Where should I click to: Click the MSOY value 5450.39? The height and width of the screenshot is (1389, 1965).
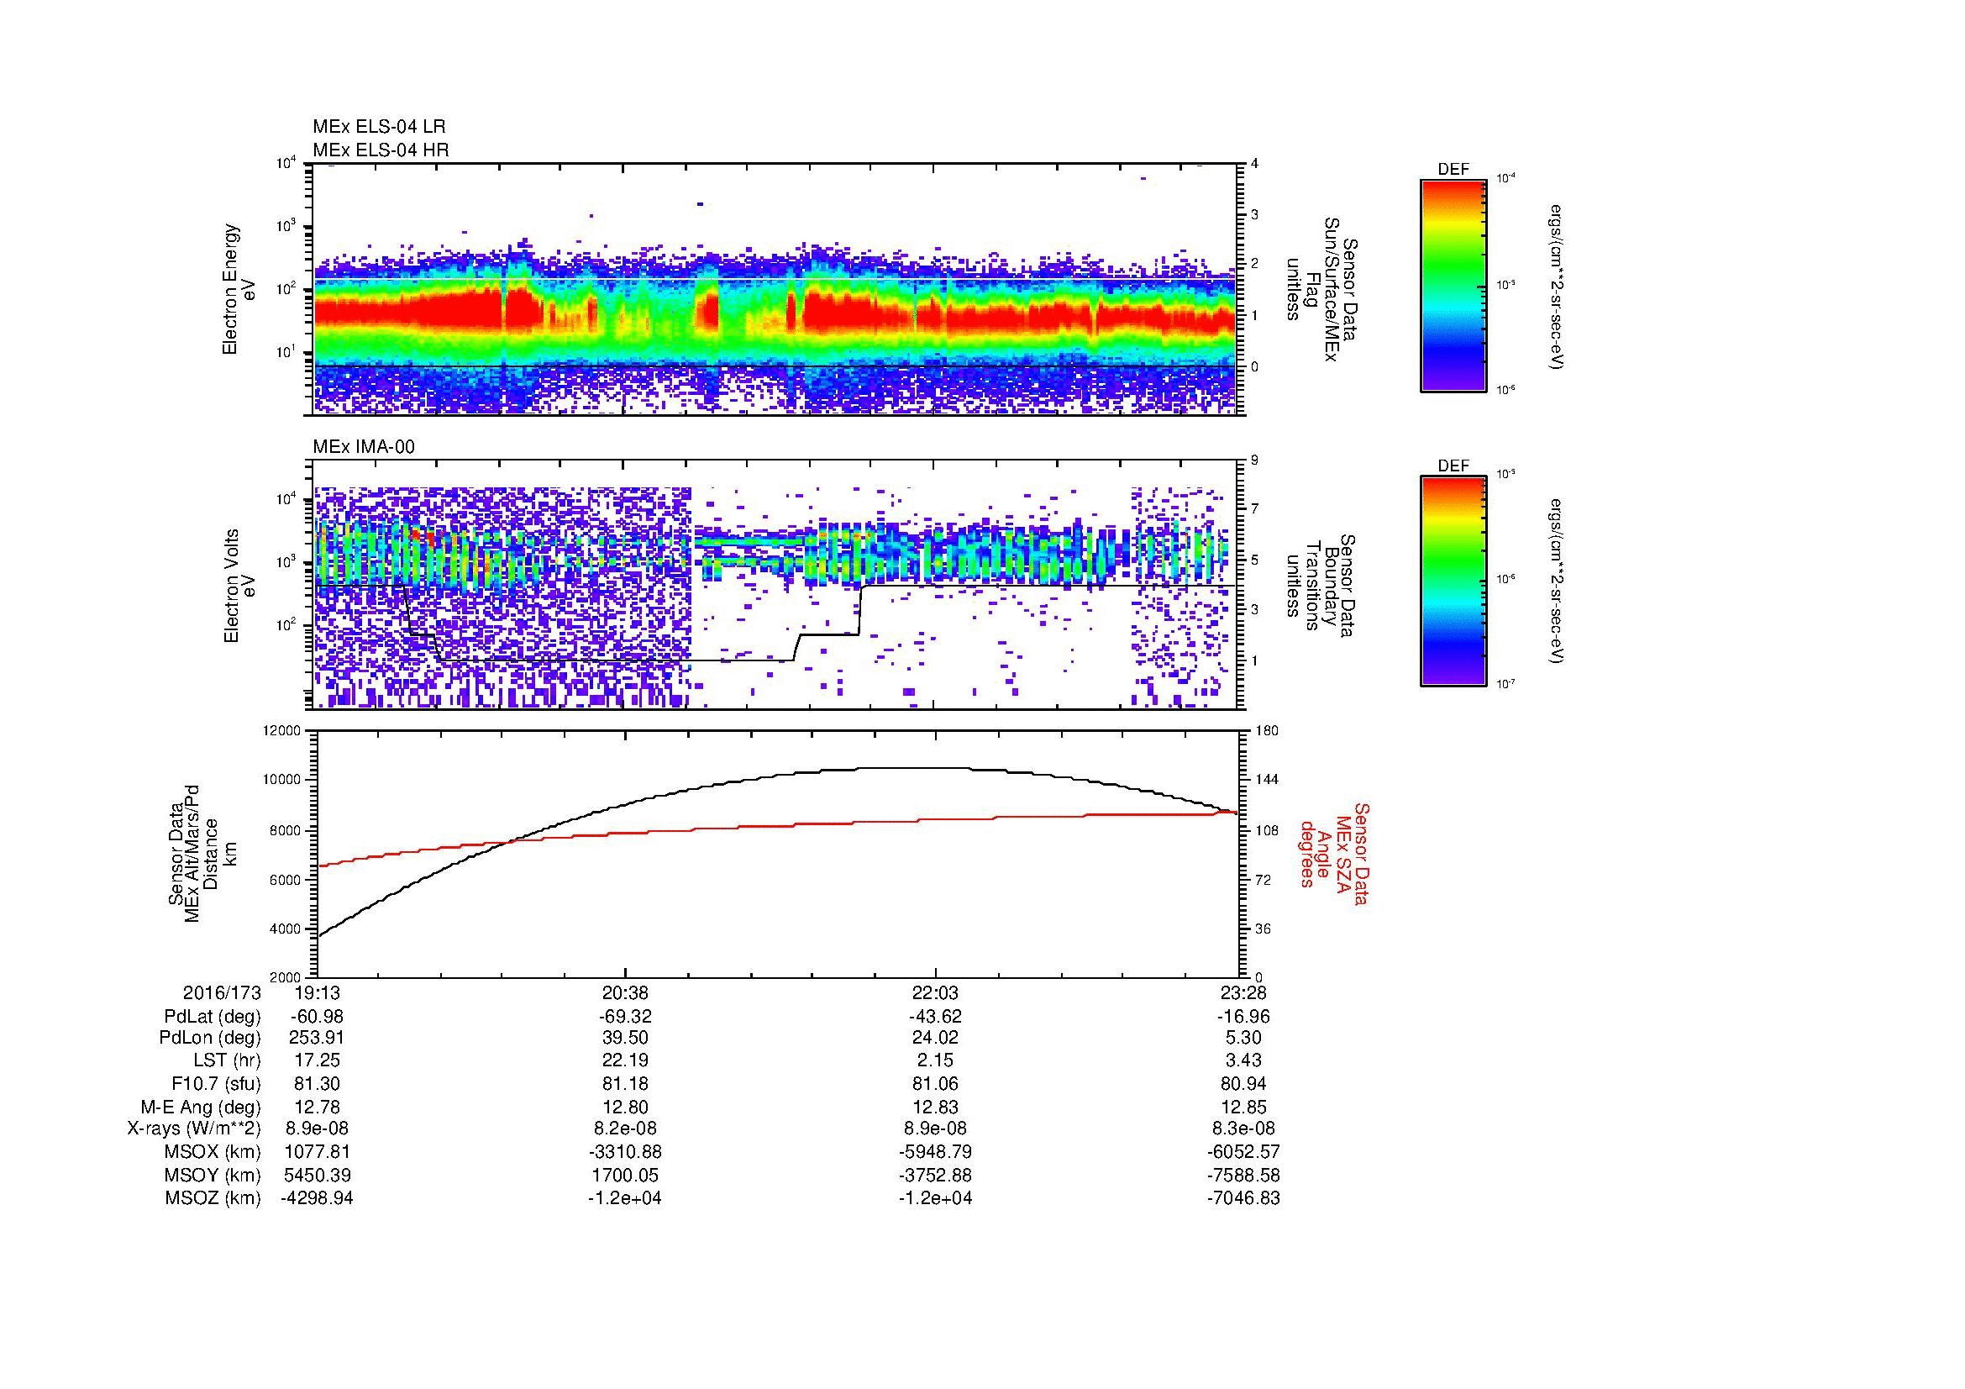point(318,1176)
